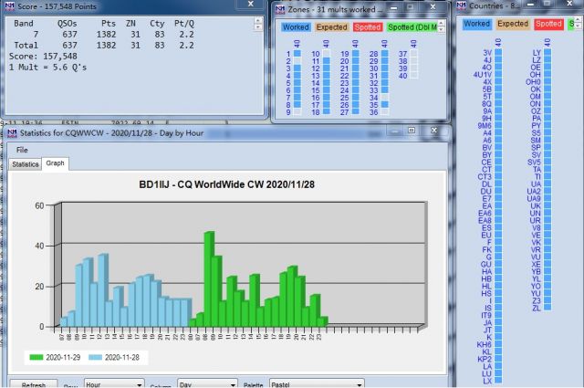Click the KH6 country entry
The height and width of the screenshot is (388, 584).
[485, 344]
